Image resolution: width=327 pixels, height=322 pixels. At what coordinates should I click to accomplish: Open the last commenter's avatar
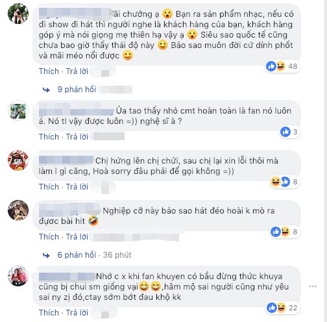[18, 276]
